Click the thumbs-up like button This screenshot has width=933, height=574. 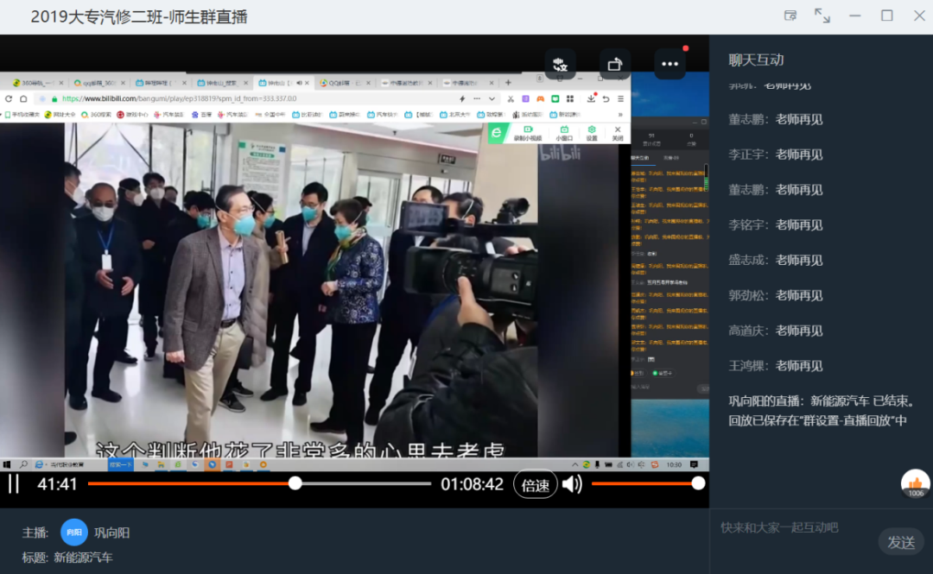[915, 483]
